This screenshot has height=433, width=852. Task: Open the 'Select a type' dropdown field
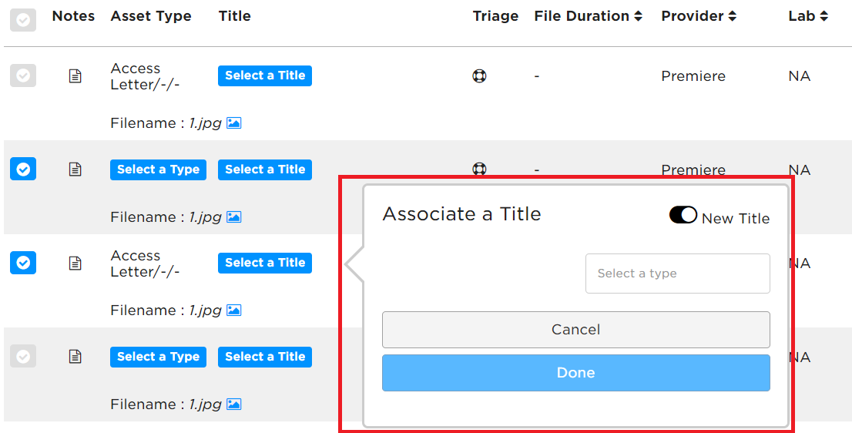(678, 274)
